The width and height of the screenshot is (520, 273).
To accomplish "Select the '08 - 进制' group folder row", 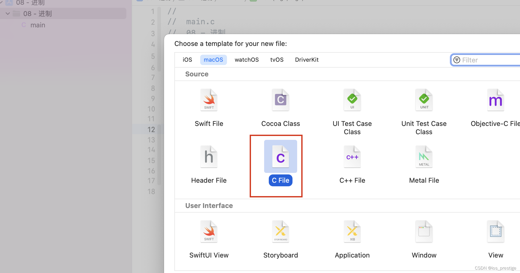I will point(63,13).
